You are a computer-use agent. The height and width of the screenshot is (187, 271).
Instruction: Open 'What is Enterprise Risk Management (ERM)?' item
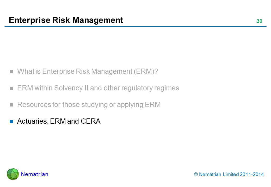tap(88, 71)
